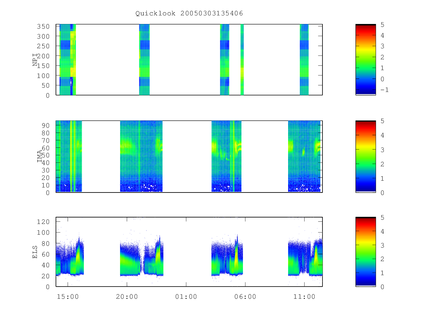Pick the IMA panel's rainbow colorbar
Viewport: 430px width, 322px height.
point(365,156)
